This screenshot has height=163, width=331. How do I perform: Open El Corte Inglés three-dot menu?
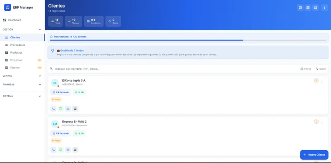coord(322,82)
